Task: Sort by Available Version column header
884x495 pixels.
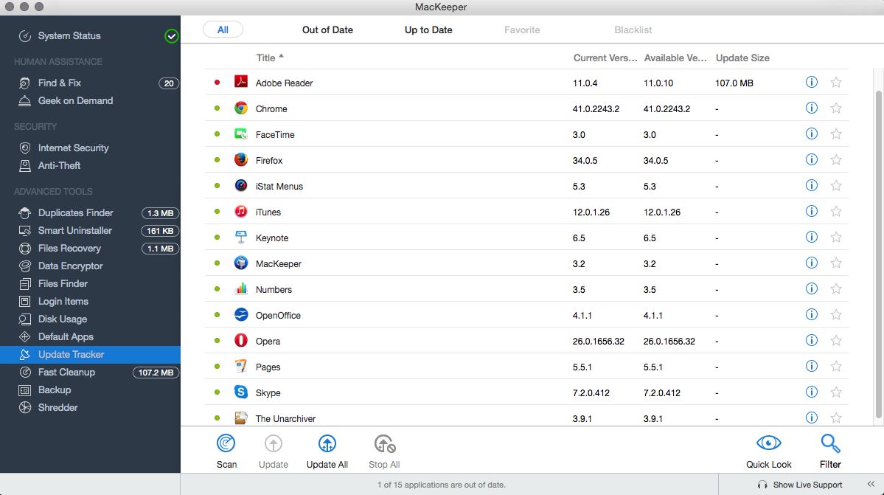Action: pyautogui.click(x=675, y=58)
